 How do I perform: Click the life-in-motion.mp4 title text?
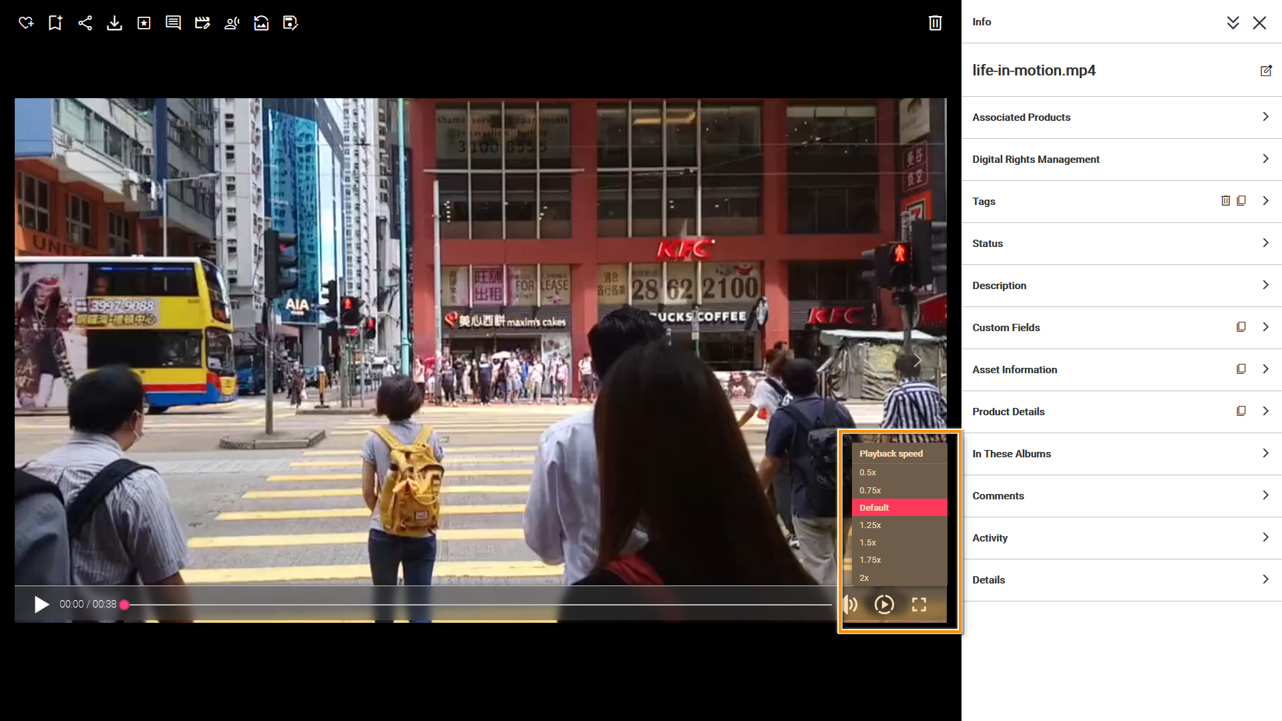tap(1034, 70)
